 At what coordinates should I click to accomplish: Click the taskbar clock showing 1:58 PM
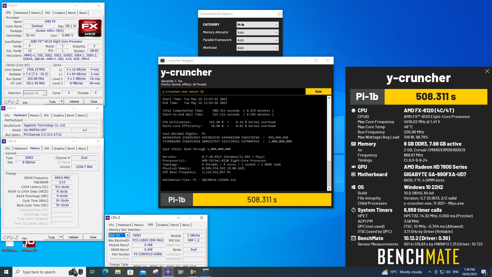point(469,272)
